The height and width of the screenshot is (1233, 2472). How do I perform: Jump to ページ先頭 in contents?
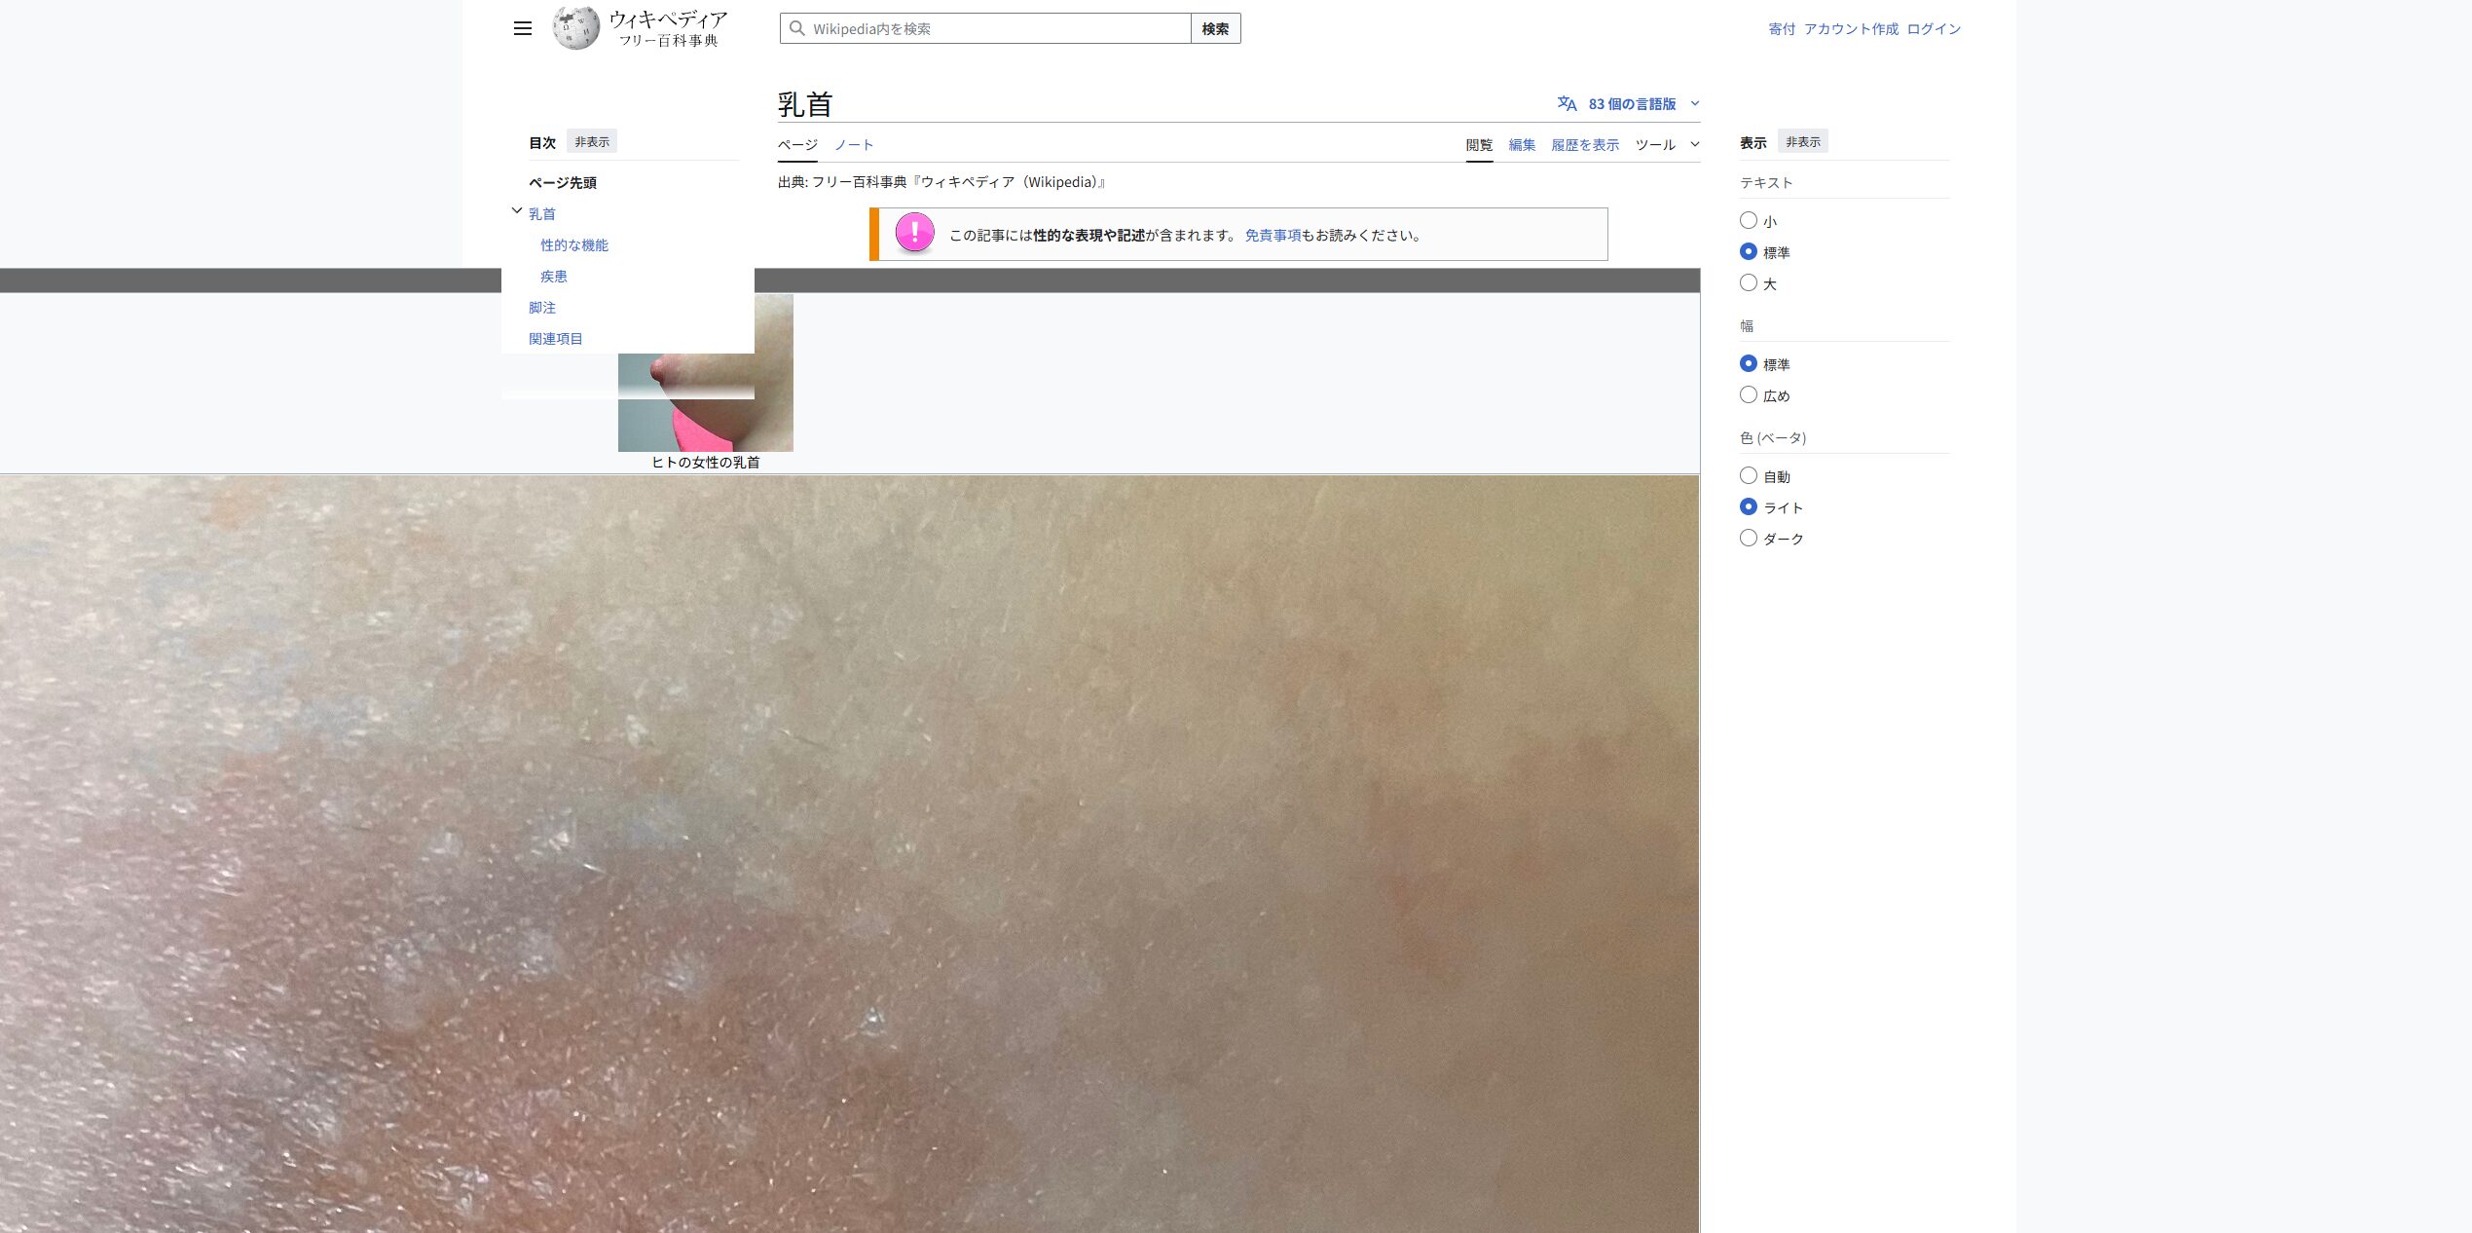click(x=563, y=183)
